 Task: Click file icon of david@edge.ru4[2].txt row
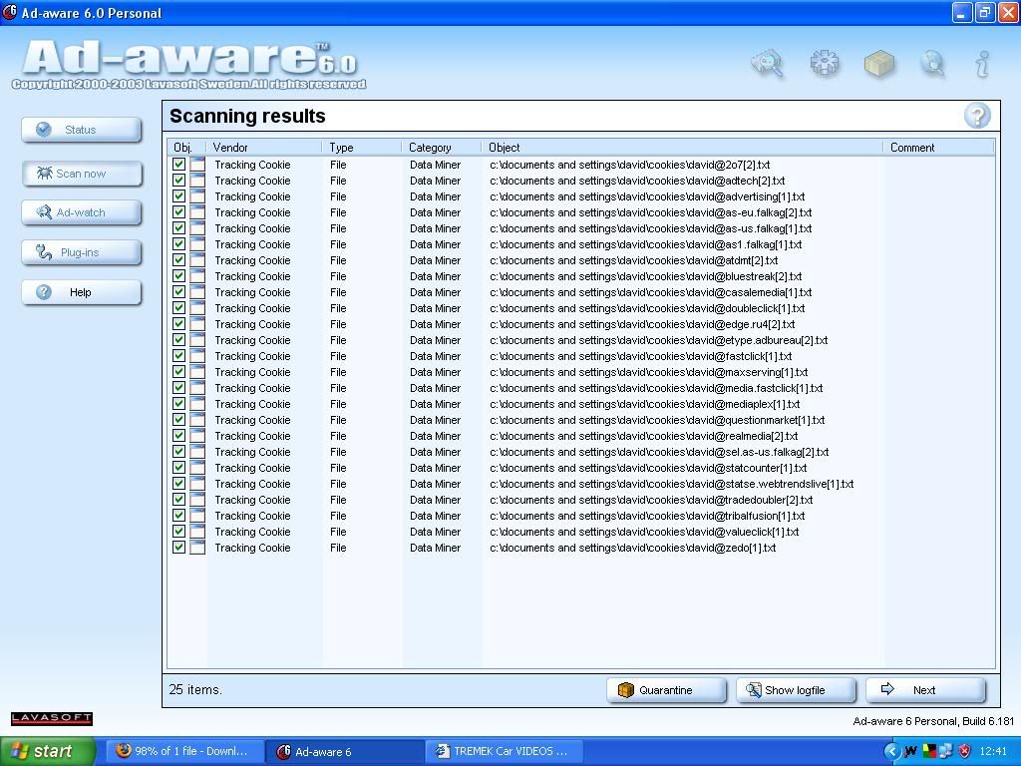[x=197, y=324]
